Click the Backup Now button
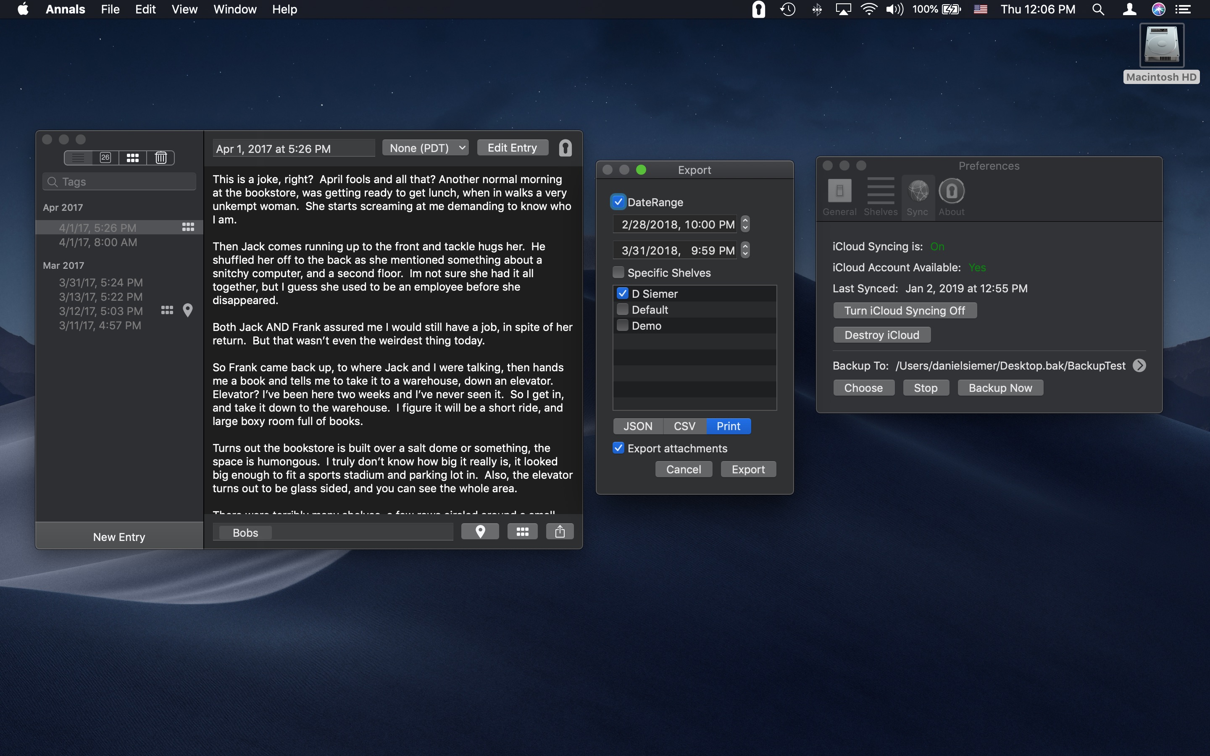Screen dimensions: 1210x756 [1000, 388]
